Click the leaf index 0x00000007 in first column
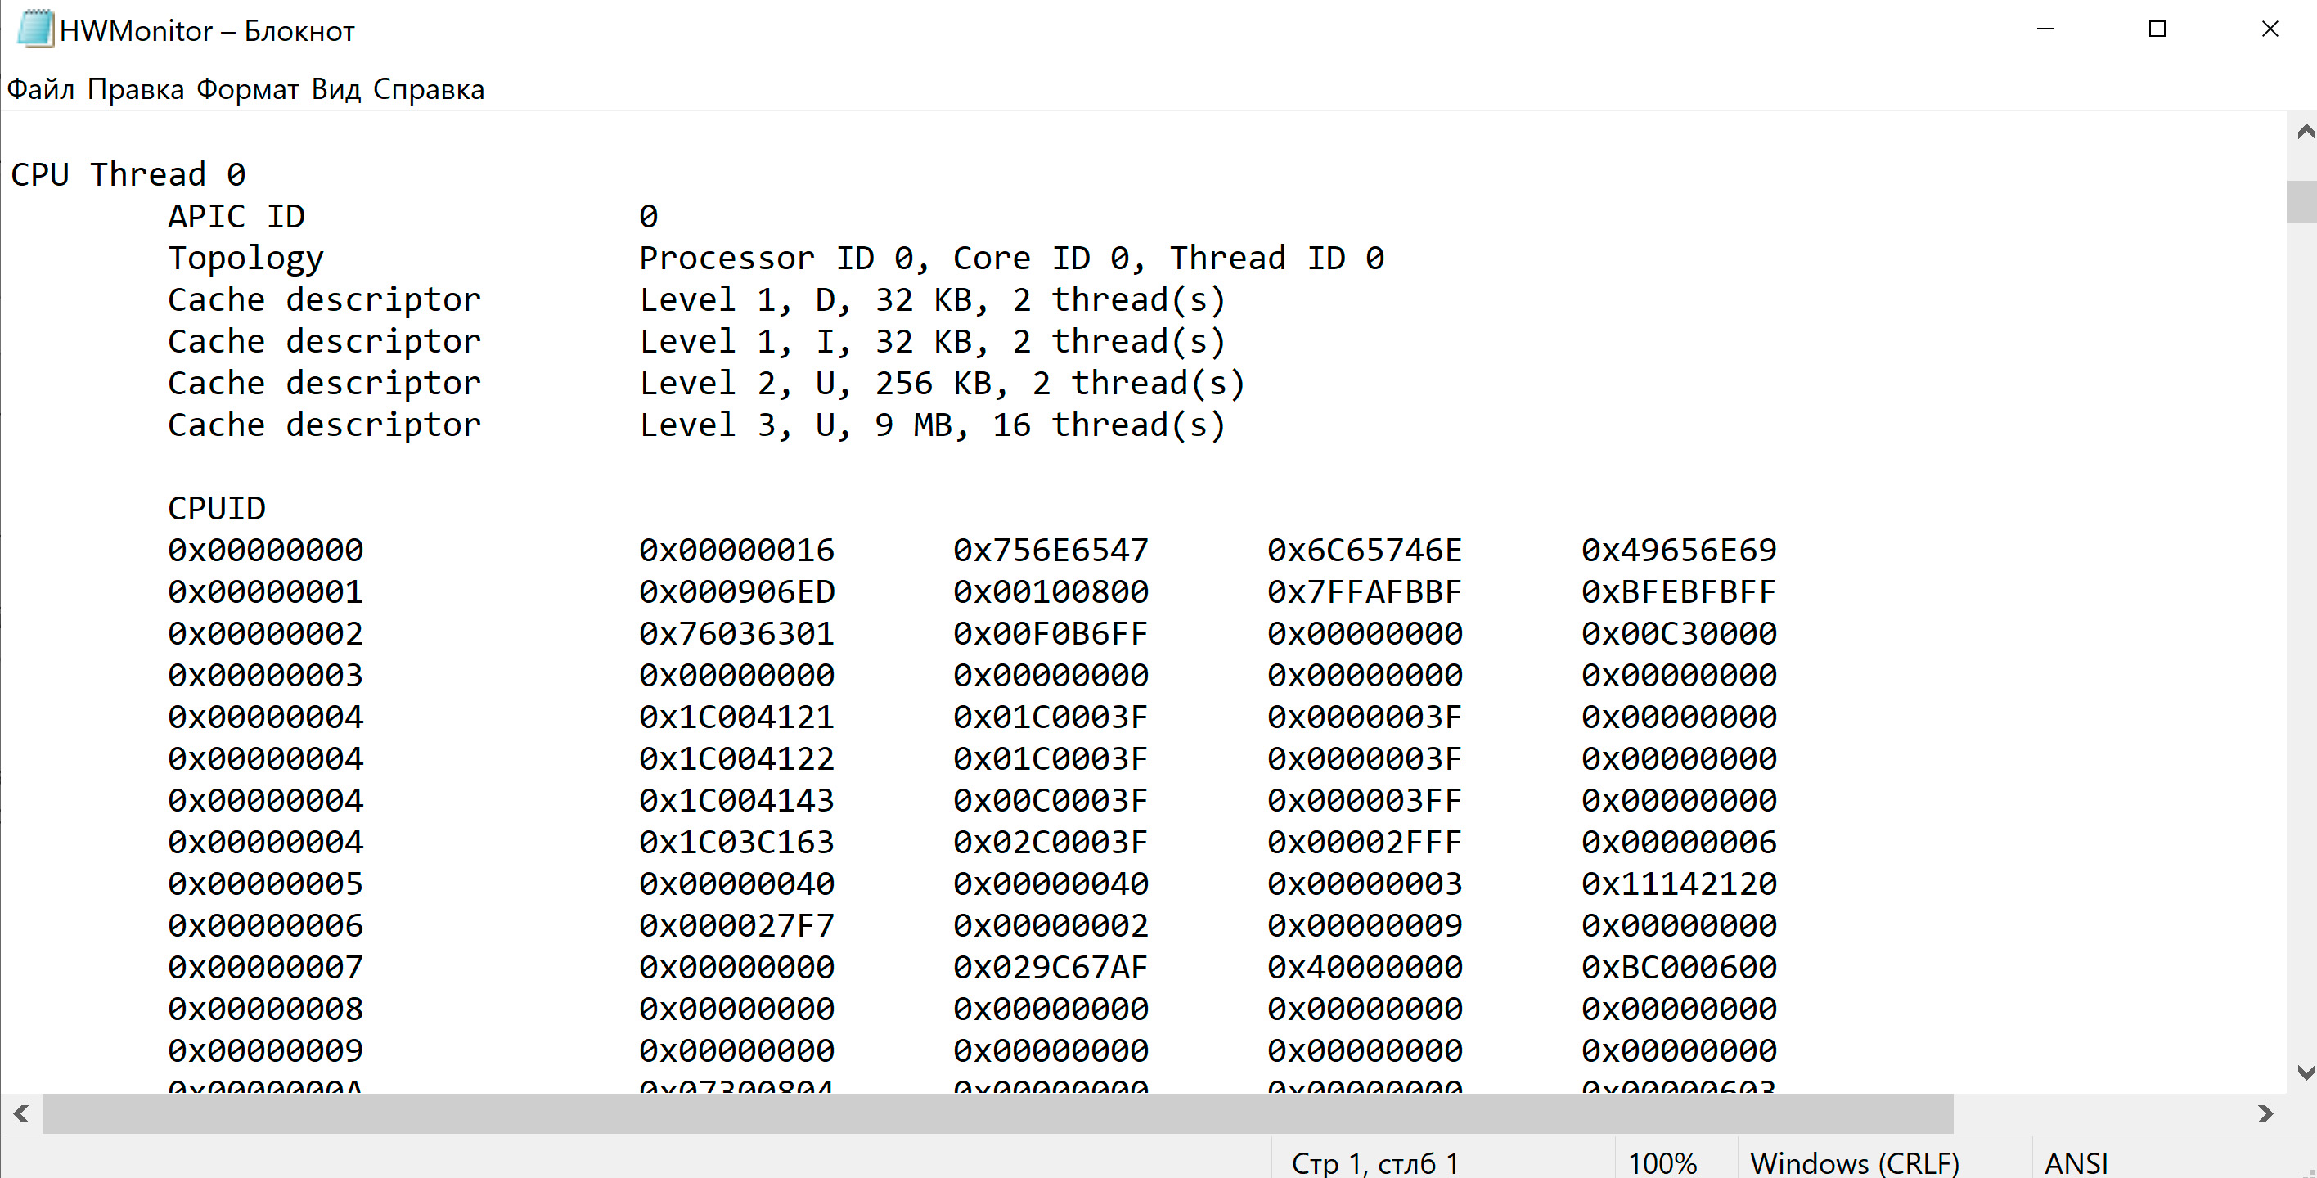2317x1178 pixels. pyautogui.click(x=265, y=968)
